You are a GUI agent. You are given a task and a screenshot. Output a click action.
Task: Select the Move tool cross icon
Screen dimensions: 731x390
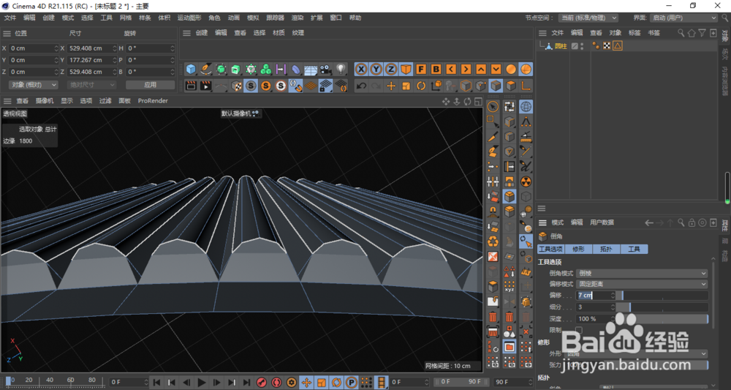[390, 86]
